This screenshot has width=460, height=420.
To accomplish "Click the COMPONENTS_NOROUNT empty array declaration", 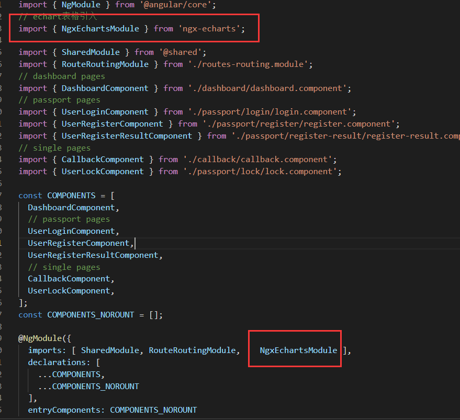I will [90, 314].
